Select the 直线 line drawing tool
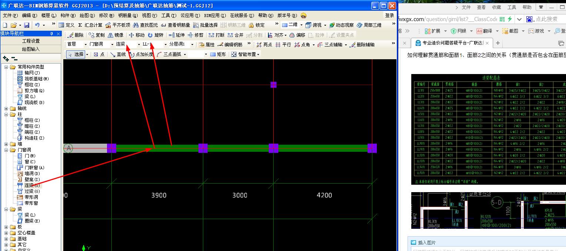The width and height of the screenshot is (566, 251). pos(118,54)
